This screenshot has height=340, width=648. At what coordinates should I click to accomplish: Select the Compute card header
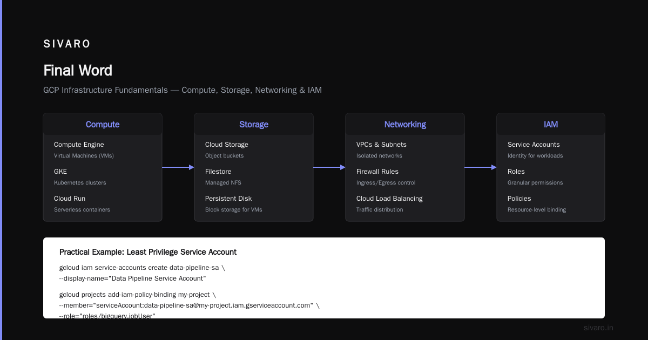point(103,124)
